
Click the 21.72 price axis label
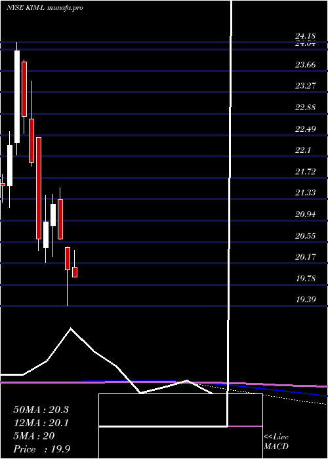click(305, 172)
